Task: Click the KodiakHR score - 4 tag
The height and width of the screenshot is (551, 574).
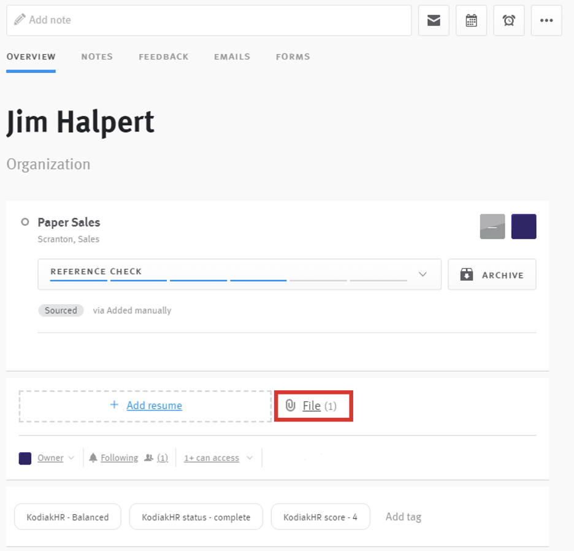Action: [320, 517]
